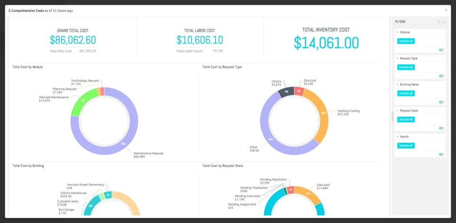Click the Pending Finalization $400 label
Viewport: 456px width, 223px height.
click(254, 189)
